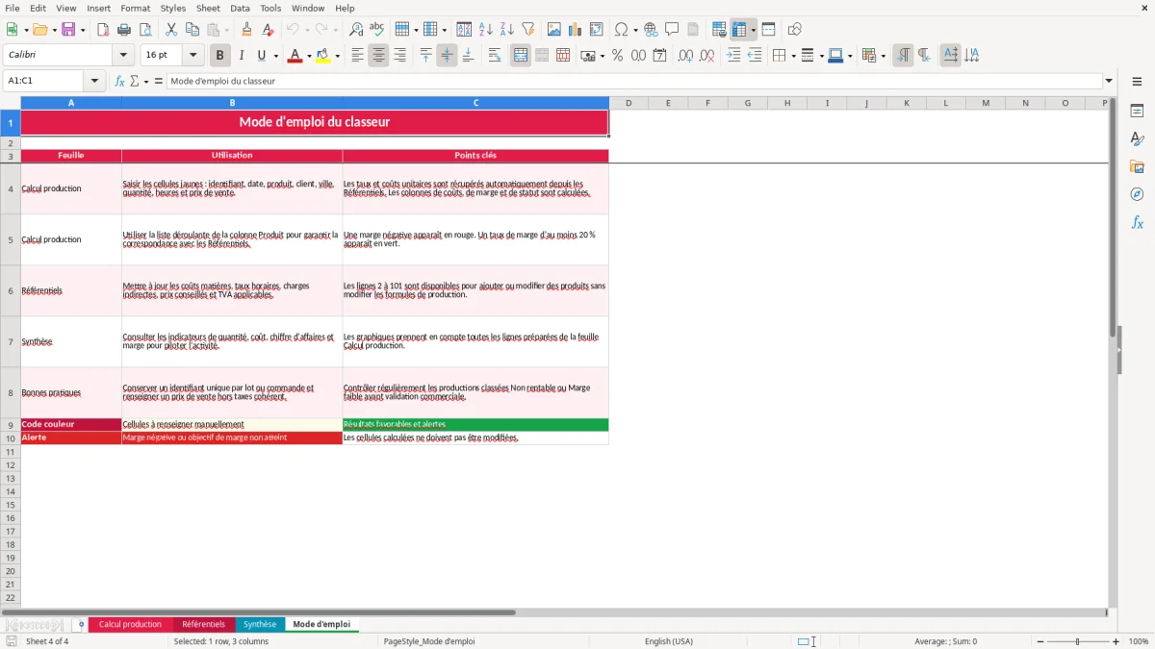Click the Cut scissors icon
This screenshot has height=649, width=1155.
tap(171, 30)
